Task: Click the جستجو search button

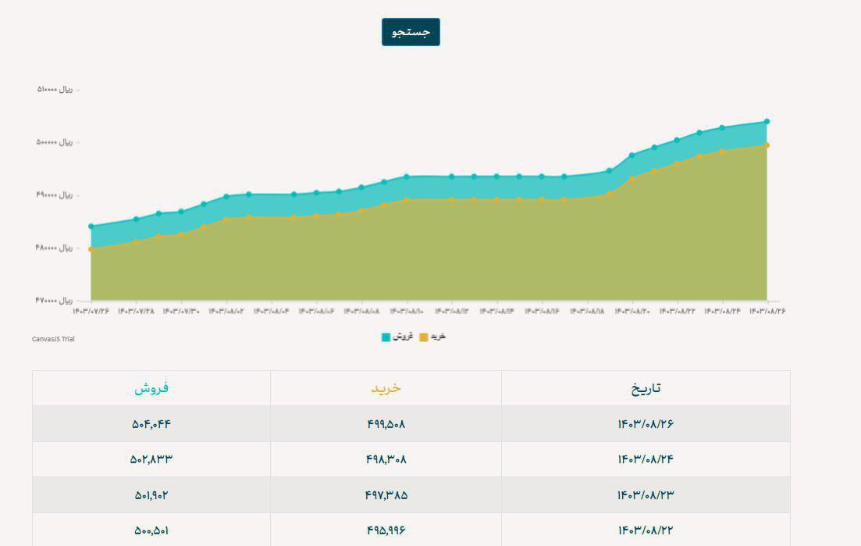Action: (411, 32)
